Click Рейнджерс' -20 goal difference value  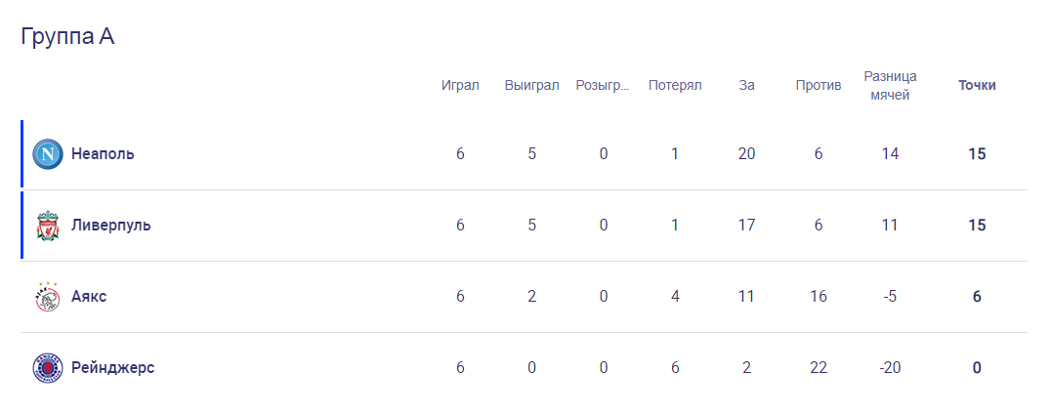[x=890, y=368]
